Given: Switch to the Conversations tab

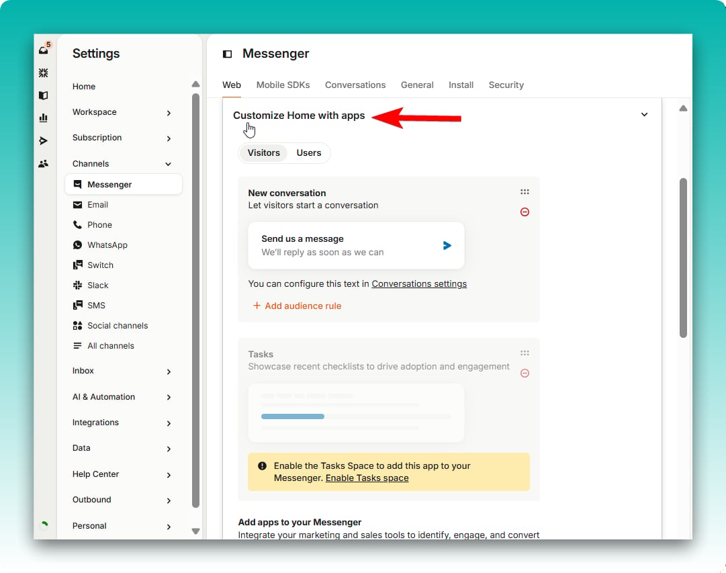Looking at the screenshot, I should pos(355,85).
